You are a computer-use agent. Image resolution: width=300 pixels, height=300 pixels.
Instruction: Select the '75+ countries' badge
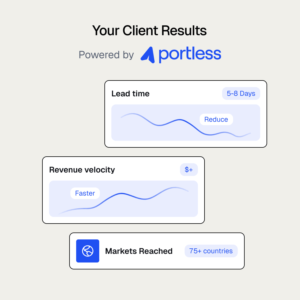(x=211, y=251)
